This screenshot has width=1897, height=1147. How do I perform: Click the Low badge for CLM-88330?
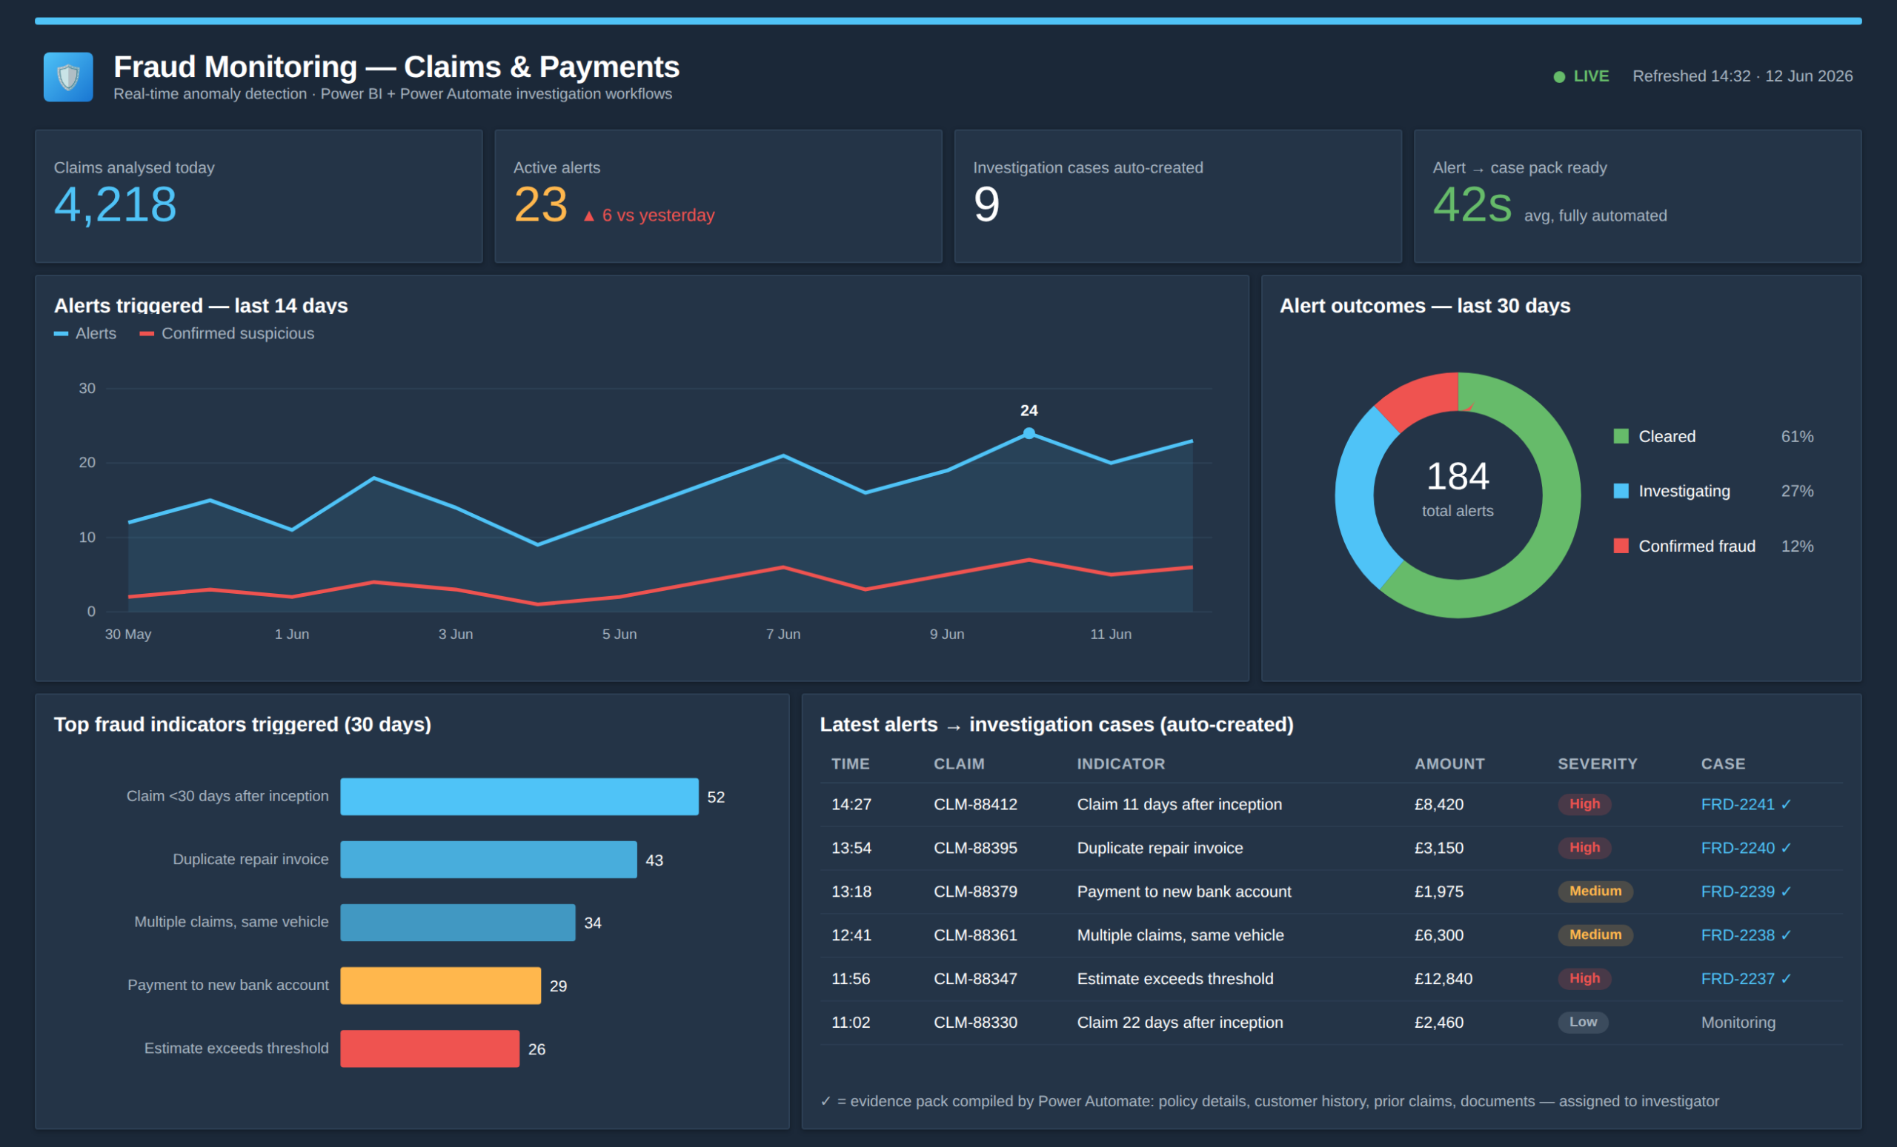pos(1583,1022)
